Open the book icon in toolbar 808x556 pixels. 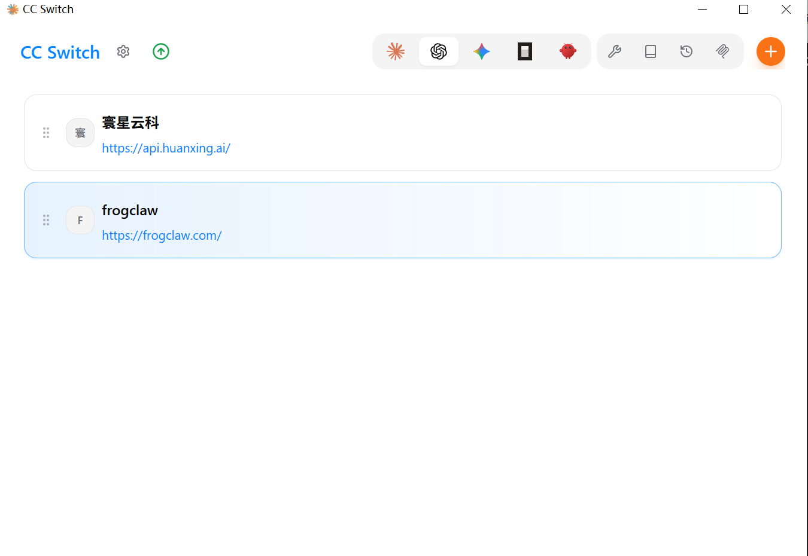click(651, 51)
